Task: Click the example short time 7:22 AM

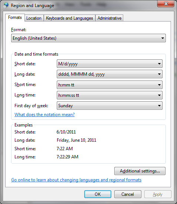Action: tap(65, 149)
